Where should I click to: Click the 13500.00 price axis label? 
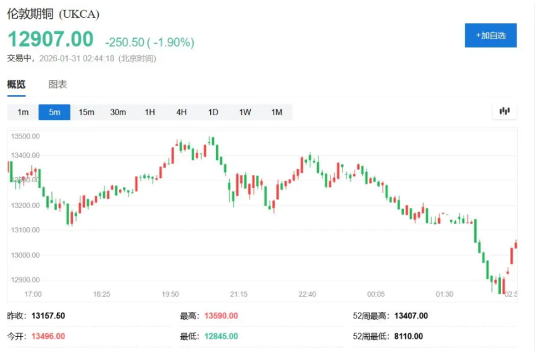click(x=27, y=136)
